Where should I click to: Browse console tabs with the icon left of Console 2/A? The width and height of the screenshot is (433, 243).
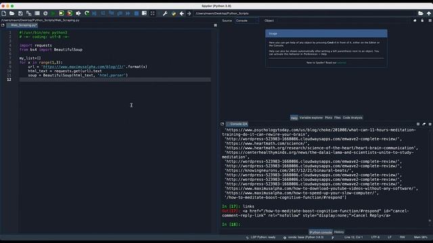223,124
